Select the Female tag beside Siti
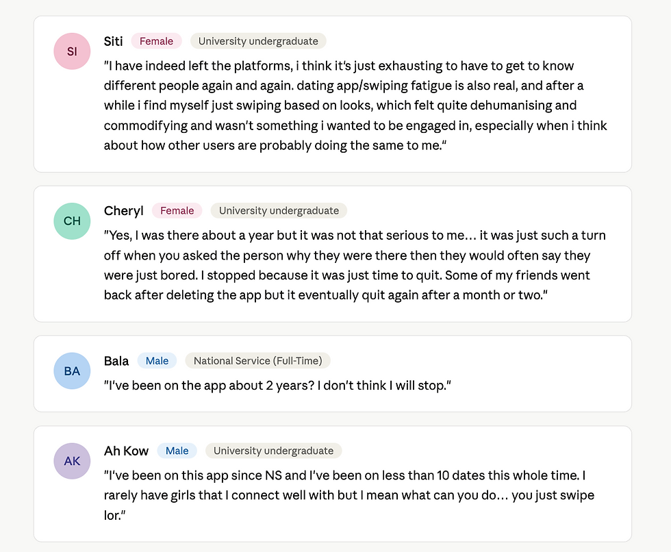Viewport: 671px width, 552px height. 156,41
